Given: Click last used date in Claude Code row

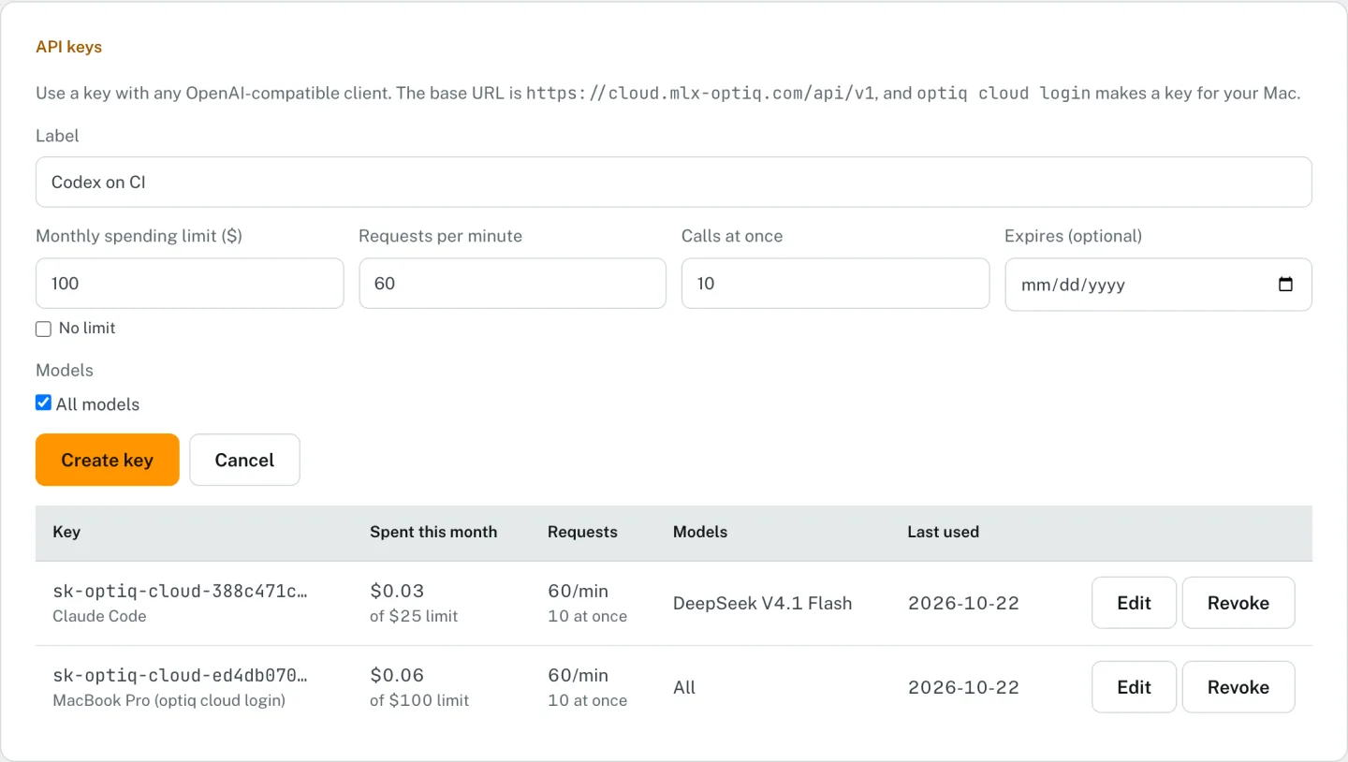Looking at the screenshot, I should tap(963, 603).
